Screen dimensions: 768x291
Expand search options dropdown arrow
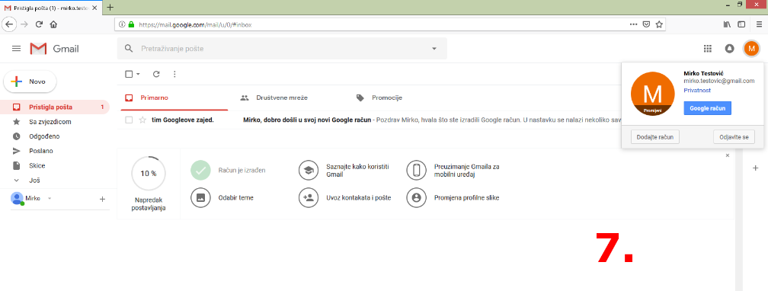434,49
